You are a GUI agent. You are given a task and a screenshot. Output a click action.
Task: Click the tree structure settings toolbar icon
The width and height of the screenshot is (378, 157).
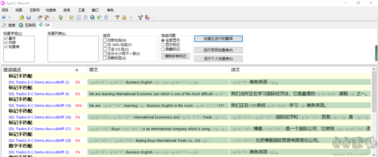(x=141, y=17)
